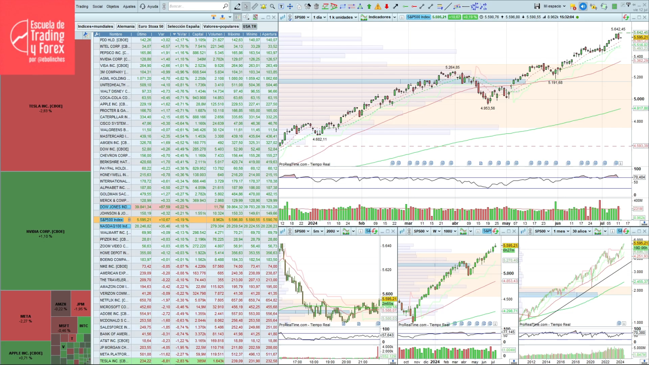Viewport: 649px width, 365px height.
Task: Select the ruler measurement tool
Action: click(255, 6)
